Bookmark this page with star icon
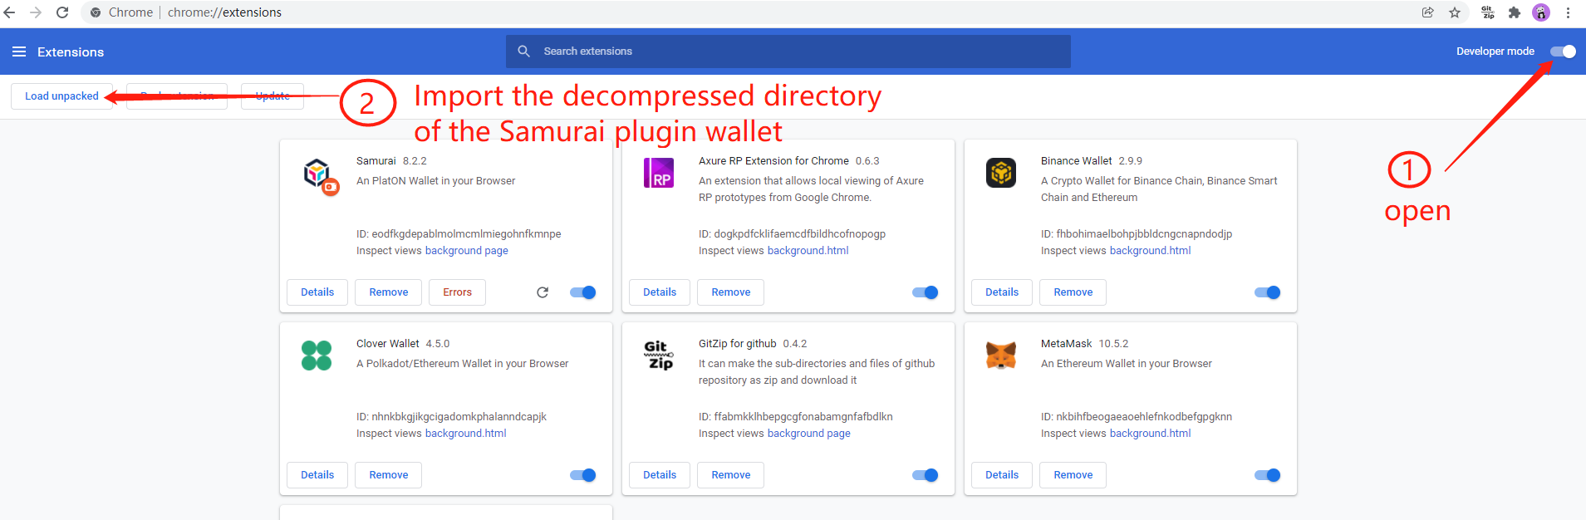 tap(1455, 12)
